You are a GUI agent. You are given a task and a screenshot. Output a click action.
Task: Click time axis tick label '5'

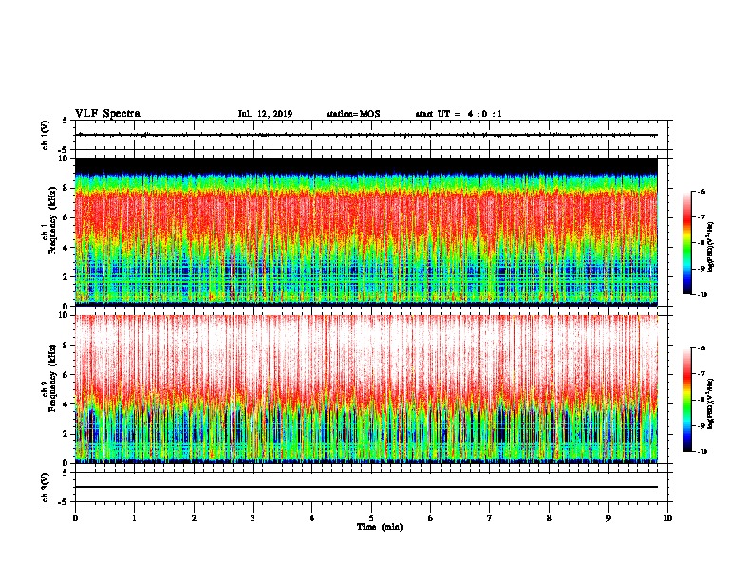pos(371,518)
